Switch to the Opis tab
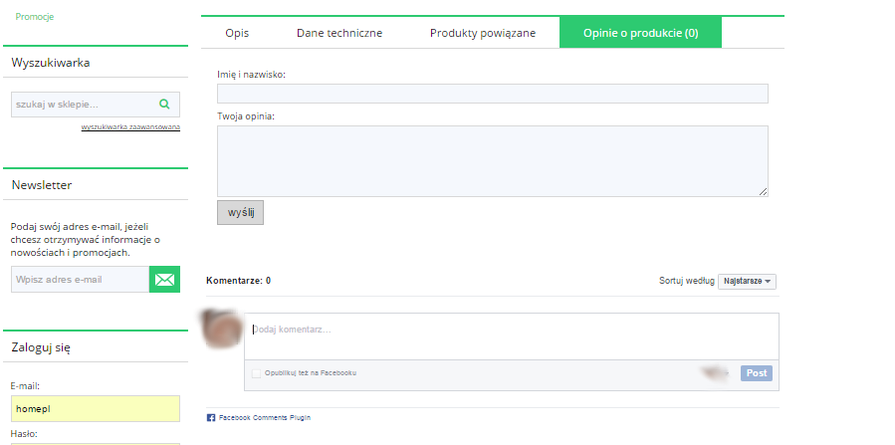 click(x=237, y=33)
